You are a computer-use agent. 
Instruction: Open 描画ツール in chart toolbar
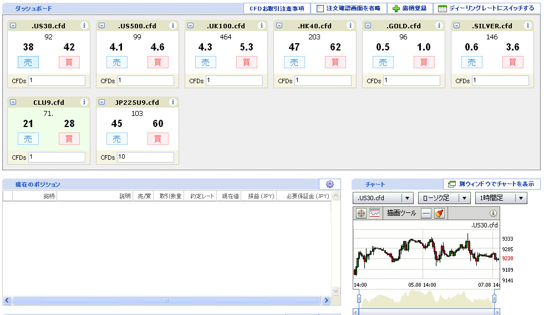(x=401, y=213)
